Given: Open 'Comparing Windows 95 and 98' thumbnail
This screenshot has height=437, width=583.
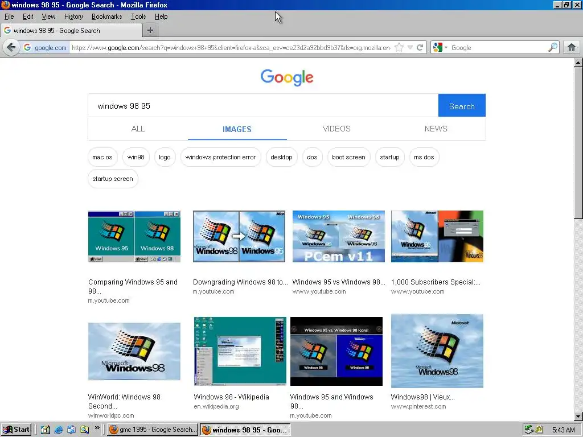Looking at the screenshot, I should tap(134, 236).
